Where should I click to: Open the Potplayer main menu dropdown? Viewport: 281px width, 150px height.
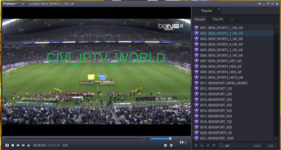coord(11,4)
